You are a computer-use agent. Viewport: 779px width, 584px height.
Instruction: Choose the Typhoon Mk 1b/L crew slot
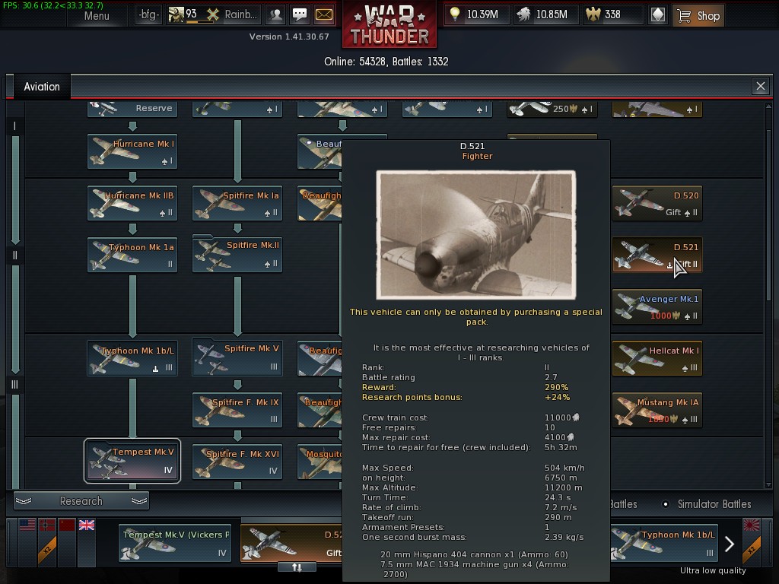point(663,543)
